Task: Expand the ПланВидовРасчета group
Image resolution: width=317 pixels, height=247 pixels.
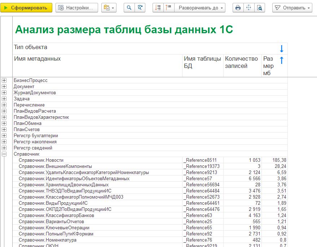Action: (x=4, y=111)
